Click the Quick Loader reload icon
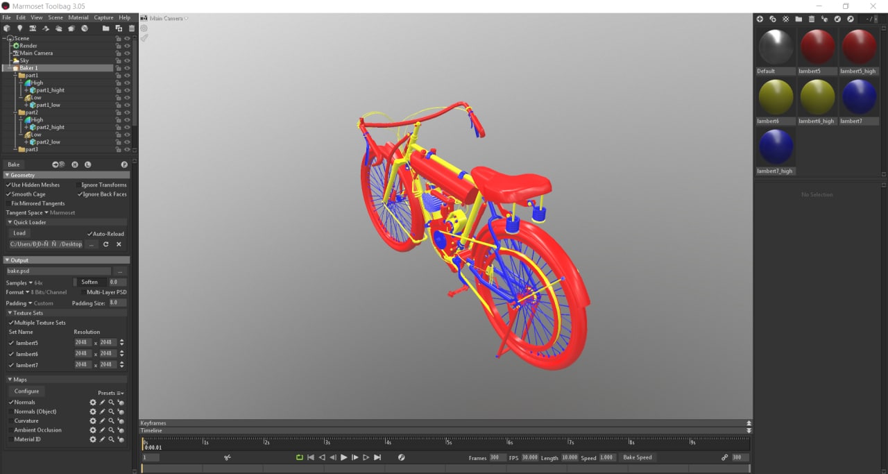The height and width of the screenshot is (474, 888). [105, 244]
